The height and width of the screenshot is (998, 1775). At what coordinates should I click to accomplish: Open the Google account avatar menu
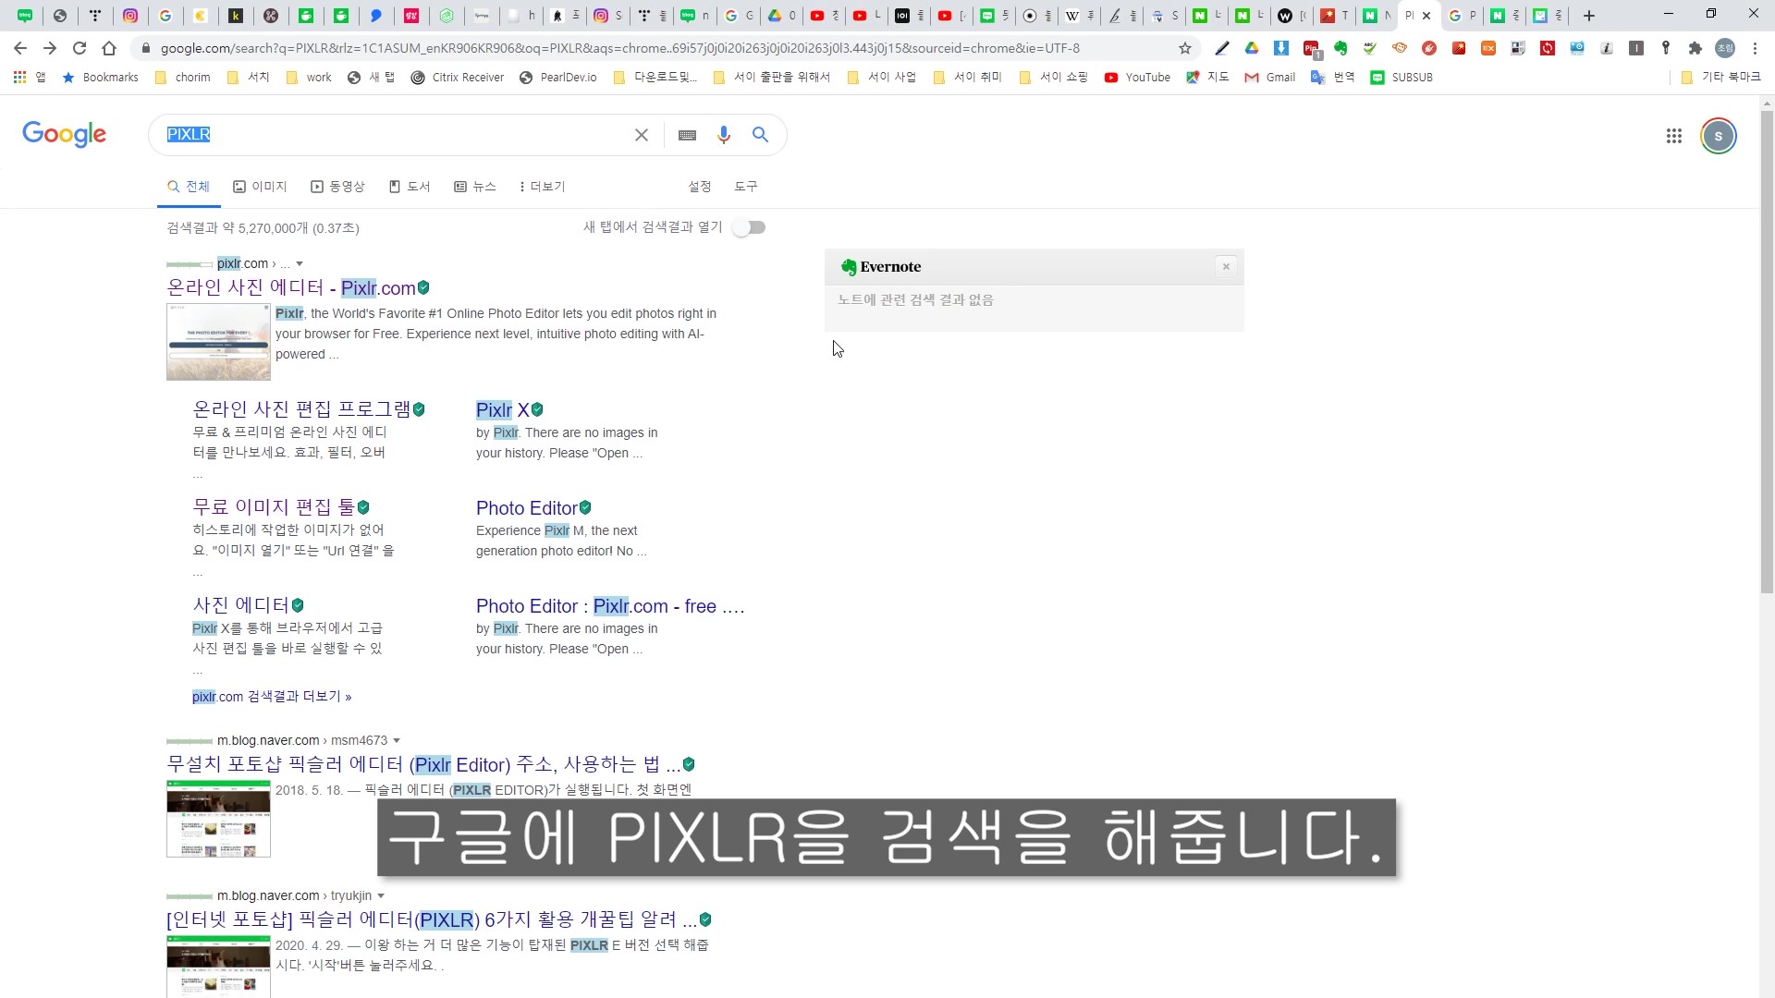pyautogui.click(x=1719, y=136)
